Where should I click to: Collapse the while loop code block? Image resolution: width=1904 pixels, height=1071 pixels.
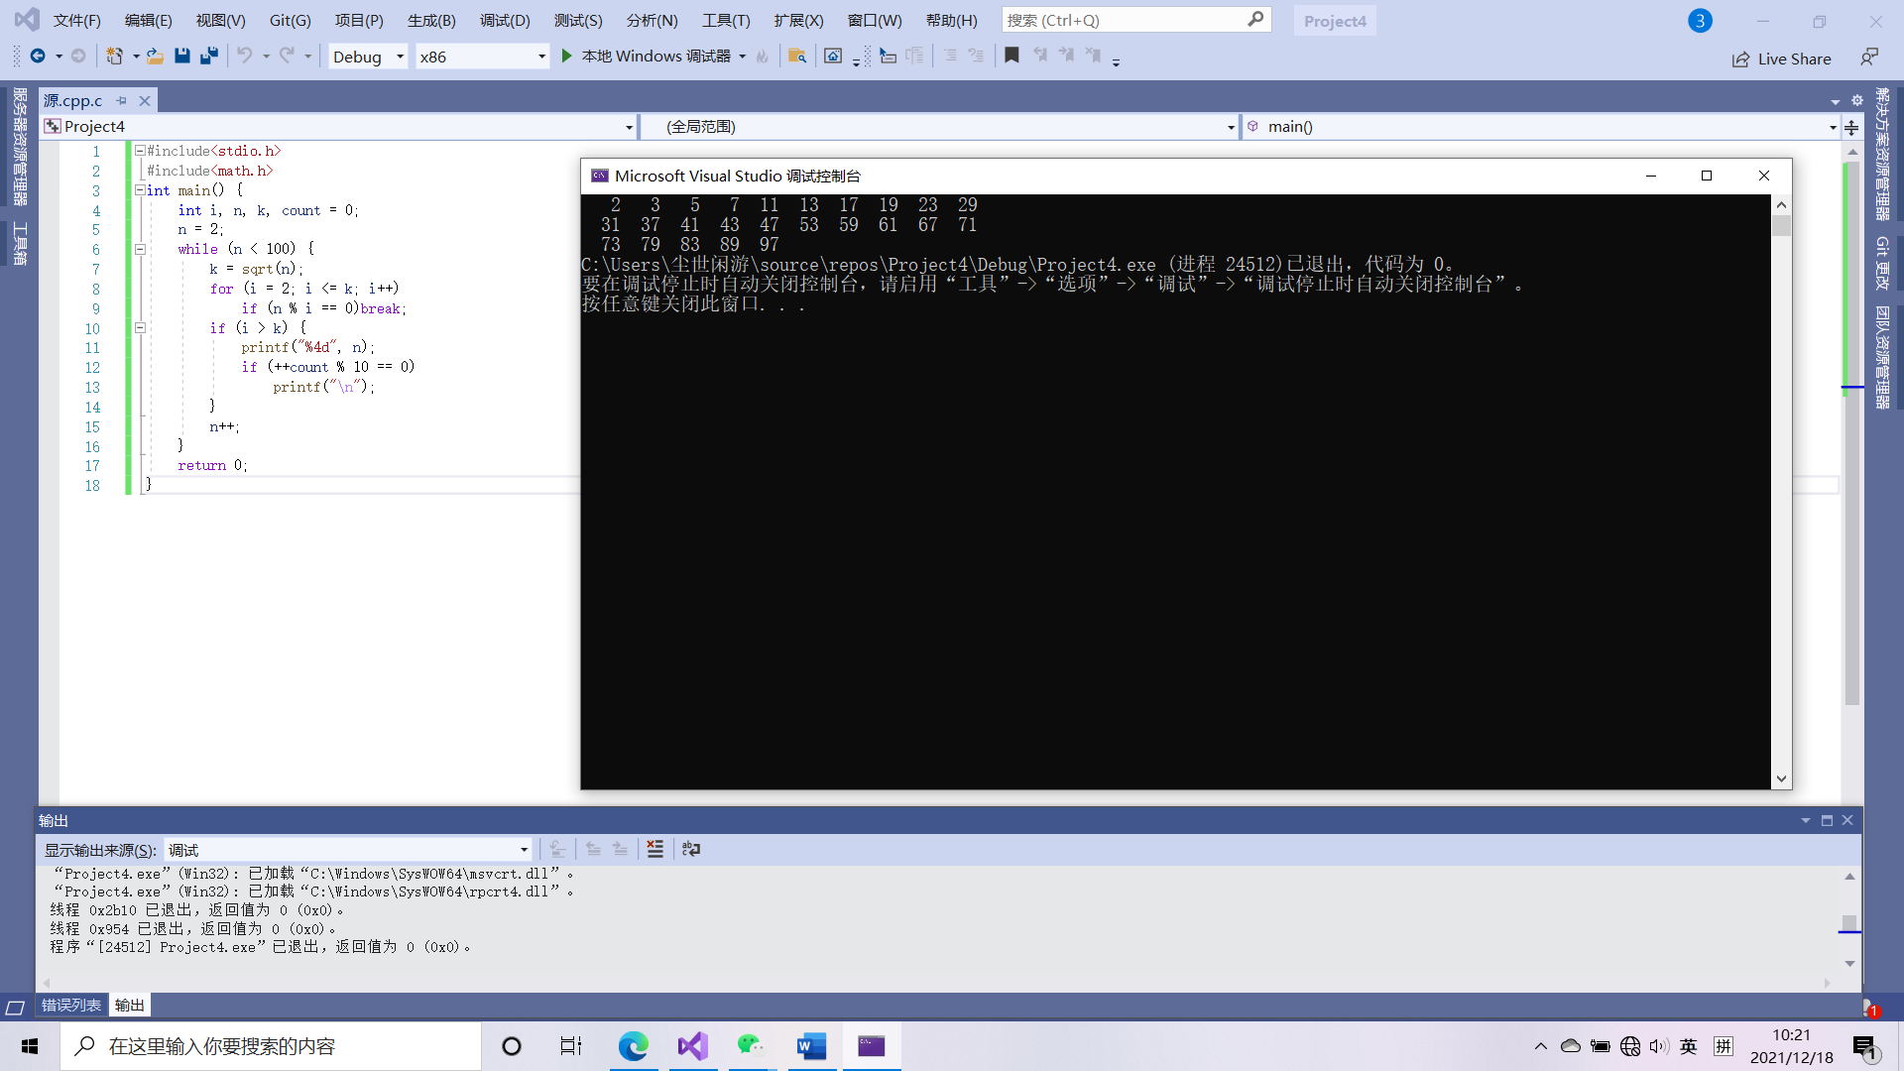pos(140,249)
